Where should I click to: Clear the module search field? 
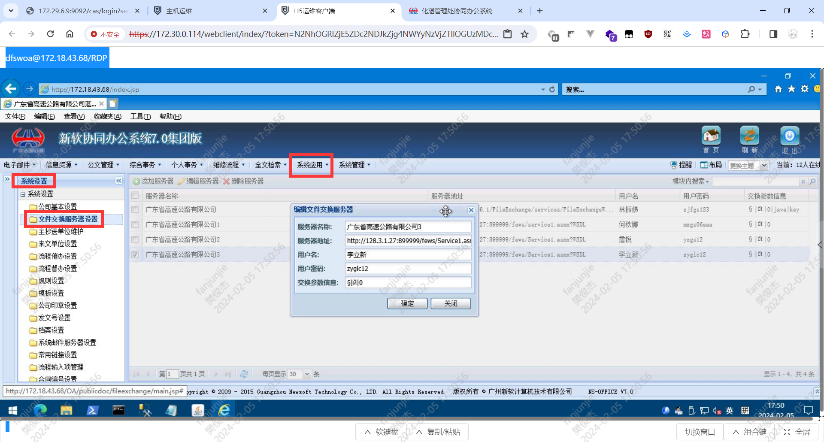(803, 182)
